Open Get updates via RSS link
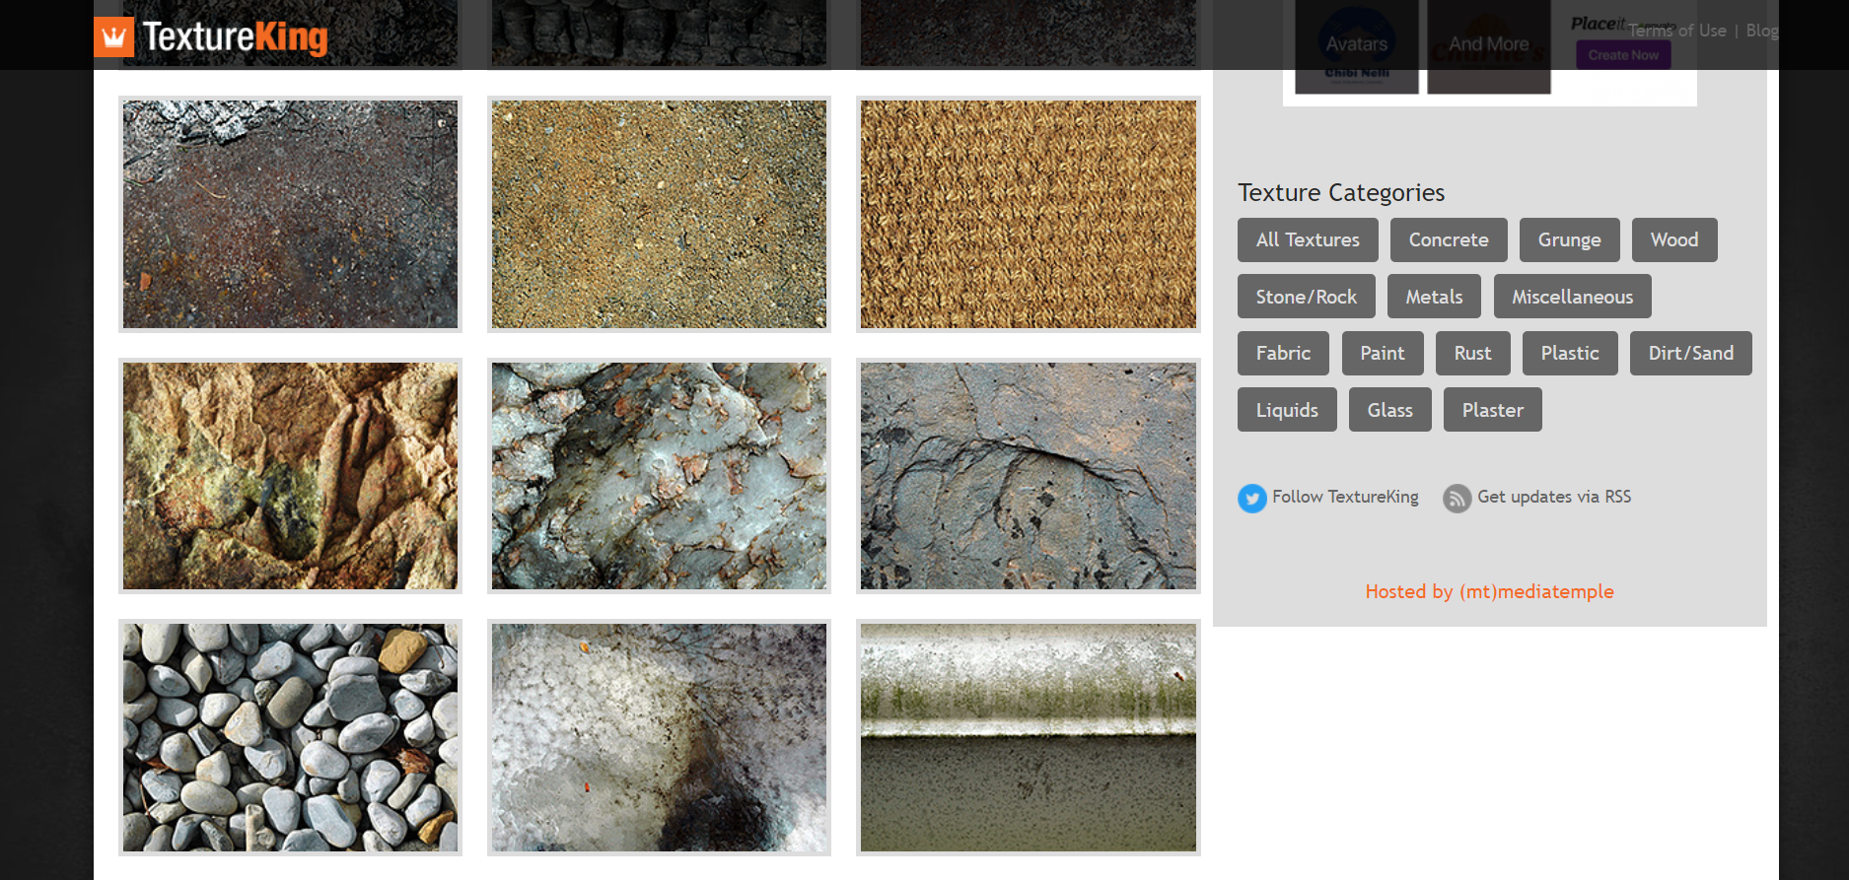1849x880 pixels. coord(1554,497)
